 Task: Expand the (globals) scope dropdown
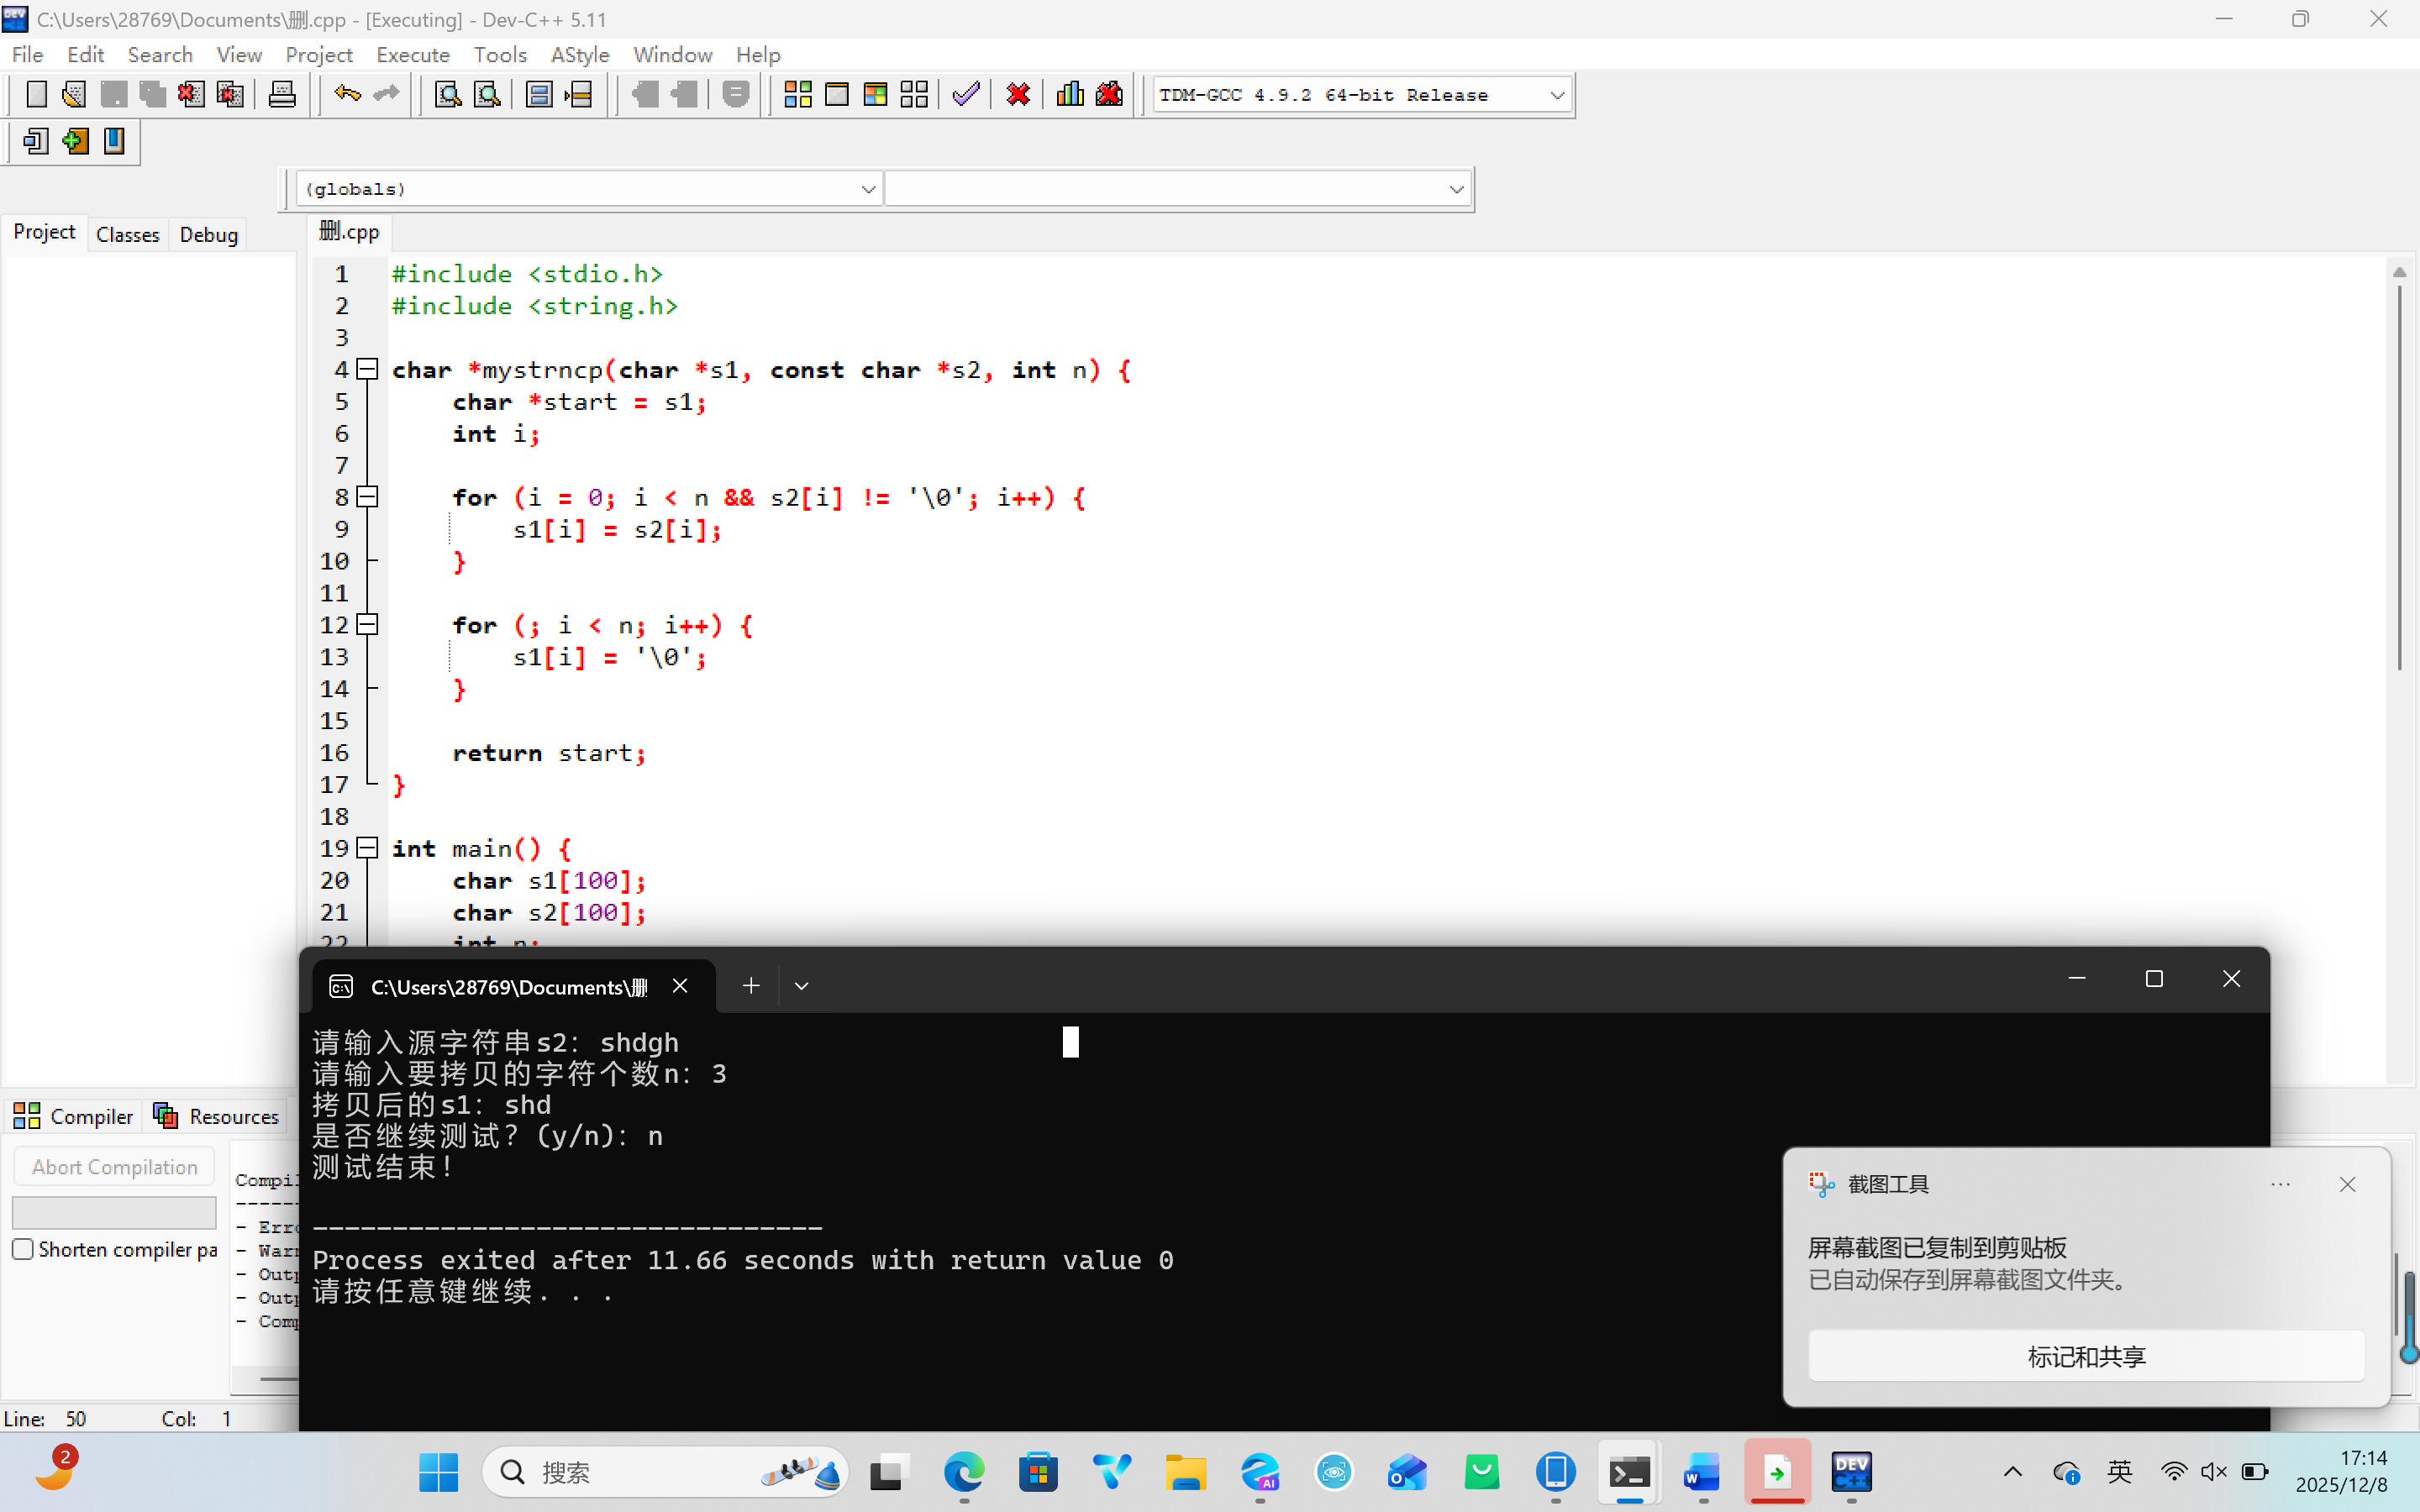(868, 189)
